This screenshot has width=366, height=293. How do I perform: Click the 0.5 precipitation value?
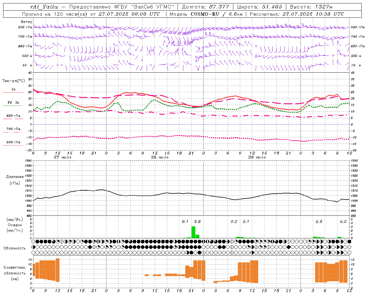point(319,221)
